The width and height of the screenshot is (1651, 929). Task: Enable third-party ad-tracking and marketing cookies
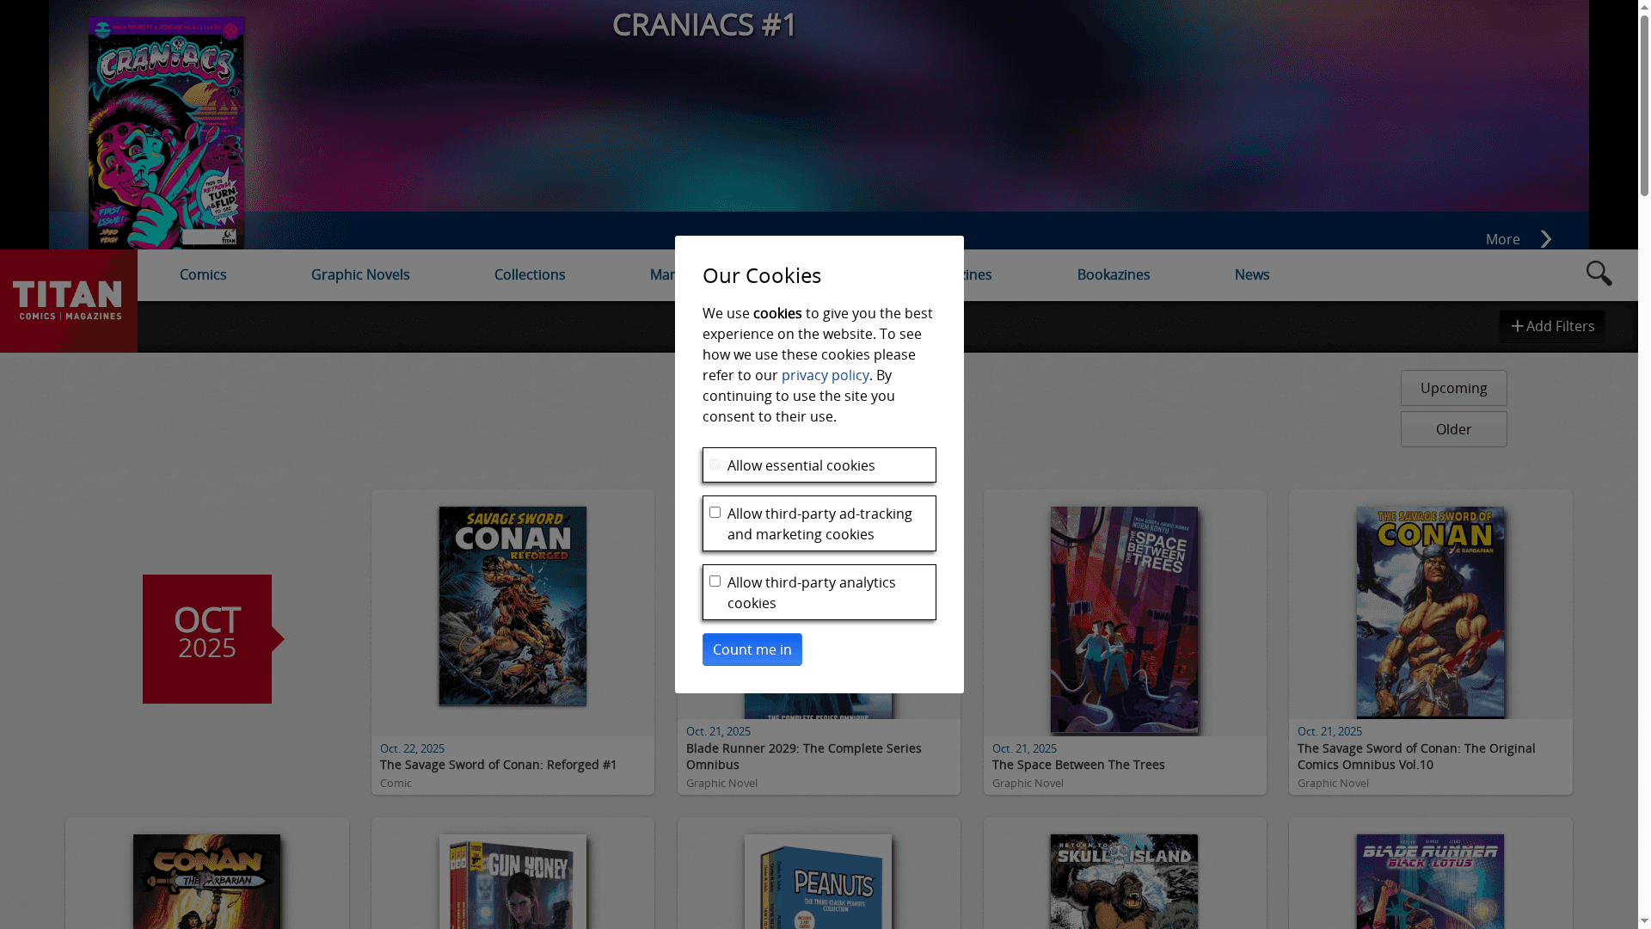[x=715, y=512]
